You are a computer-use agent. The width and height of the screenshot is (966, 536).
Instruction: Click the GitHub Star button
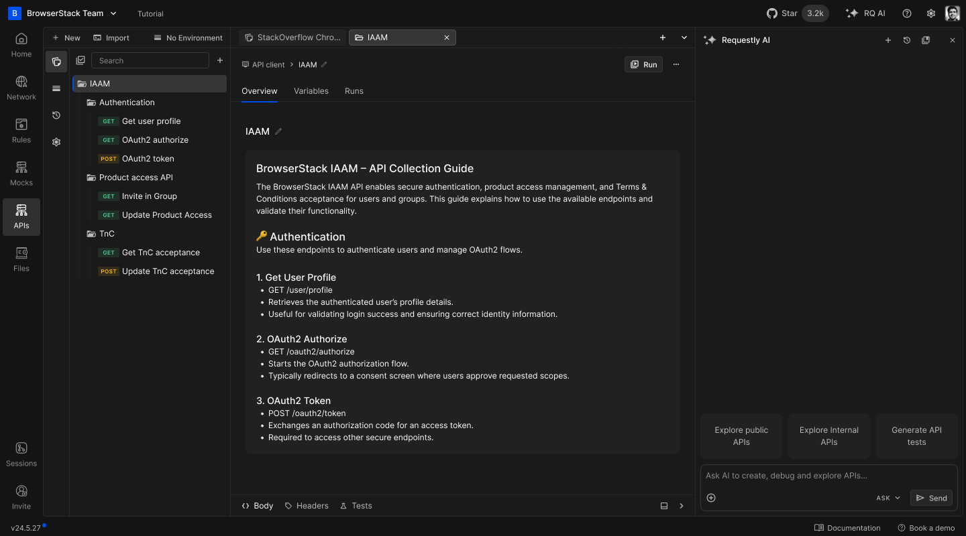coord(798,13)
